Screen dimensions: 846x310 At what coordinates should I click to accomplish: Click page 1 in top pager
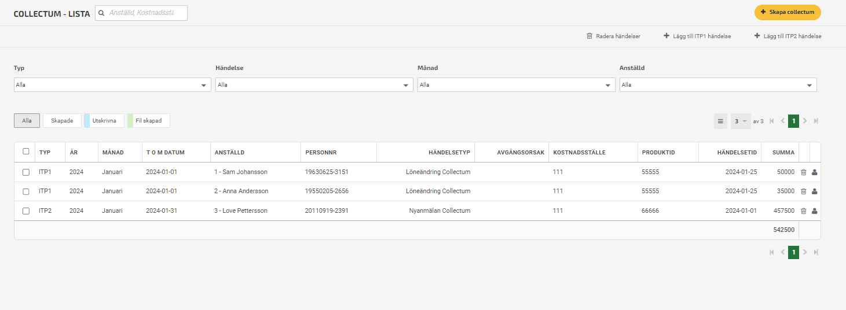(793, 121)
